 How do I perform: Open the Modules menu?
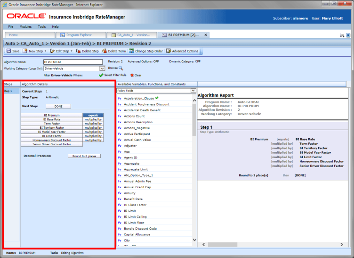coord(25,27)
